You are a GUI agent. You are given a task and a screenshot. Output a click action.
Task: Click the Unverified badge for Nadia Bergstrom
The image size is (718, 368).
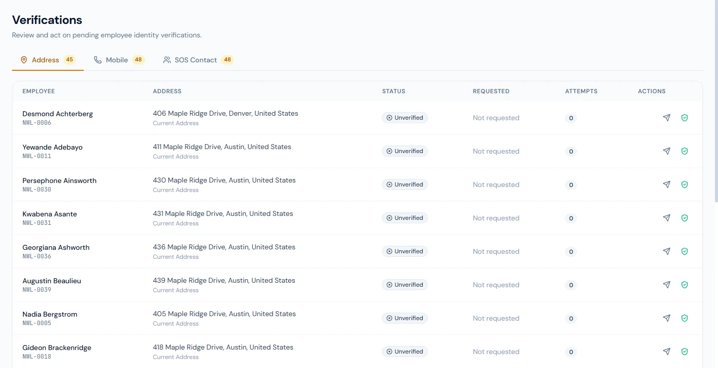click(405, 318)
